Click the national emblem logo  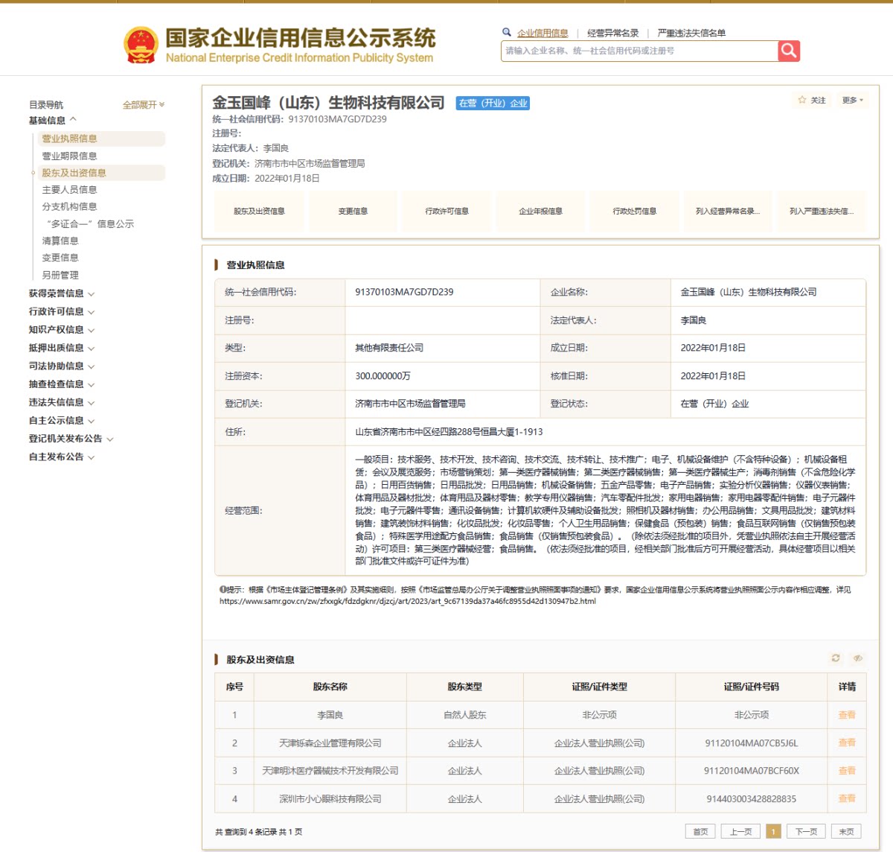pyautogui.click(x=141, y=45)
